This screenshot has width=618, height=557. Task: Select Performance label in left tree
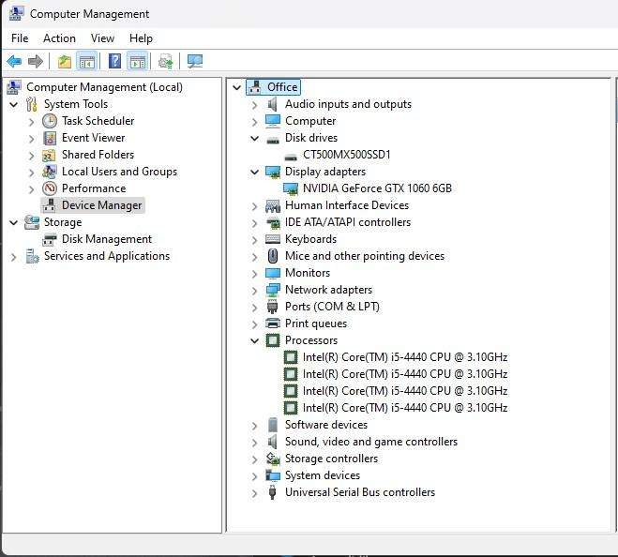tap(94, 188)
